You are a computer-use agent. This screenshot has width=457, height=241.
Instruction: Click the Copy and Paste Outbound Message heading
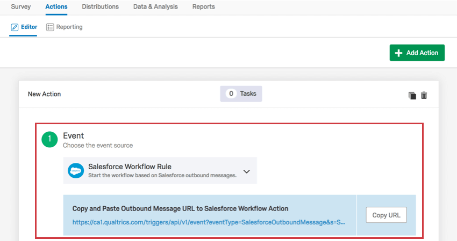click(181, 208)
